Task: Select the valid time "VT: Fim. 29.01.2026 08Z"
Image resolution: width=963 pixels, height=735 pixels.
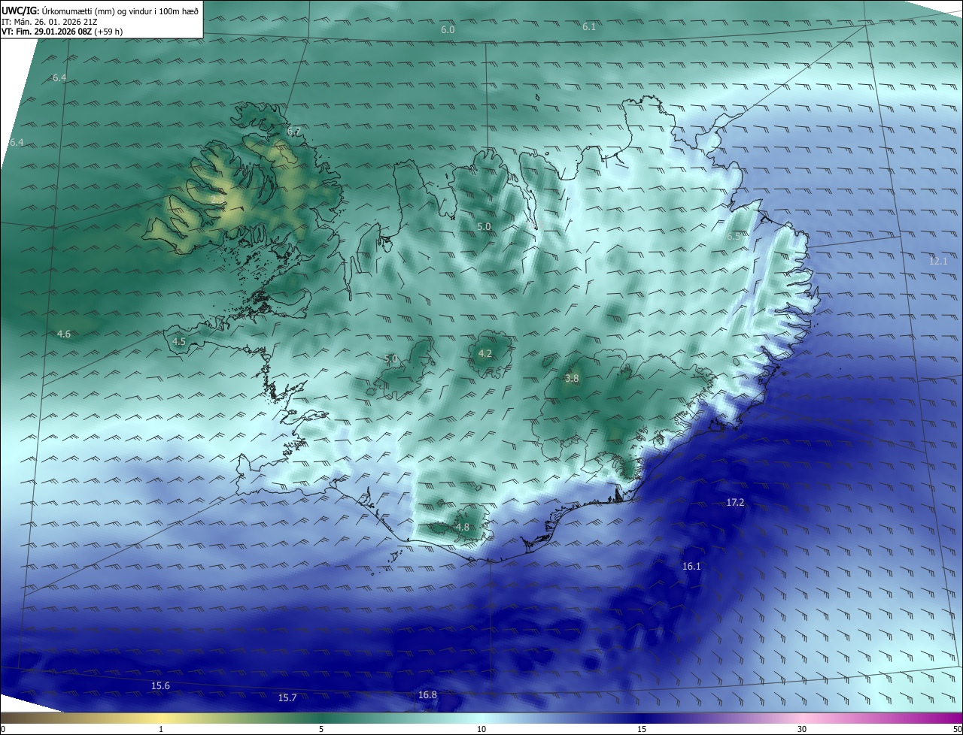Action: tap(47, 32)
